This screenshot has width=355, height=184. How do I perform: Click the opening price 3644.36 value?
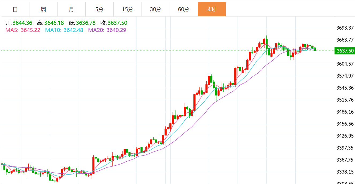22,23
